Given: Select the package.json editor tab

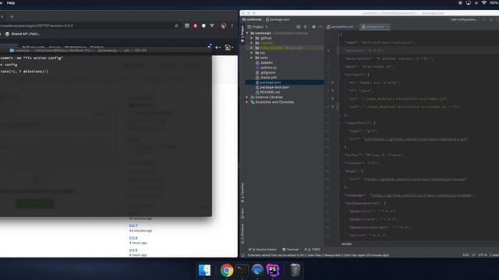Looking at the screenshot, I should tap(374, 27).
